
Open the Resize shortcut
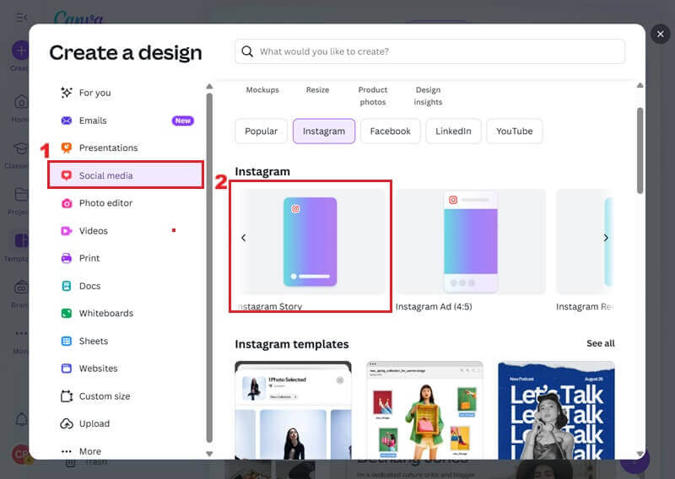(318, 90)
